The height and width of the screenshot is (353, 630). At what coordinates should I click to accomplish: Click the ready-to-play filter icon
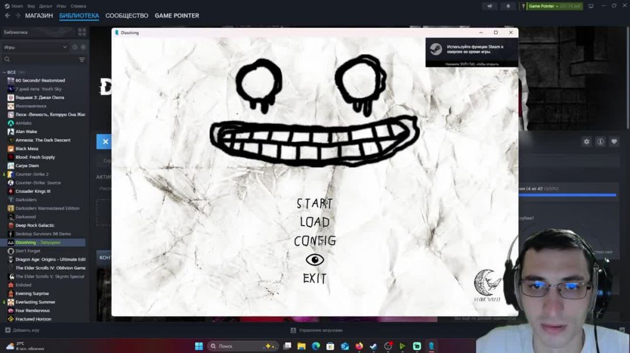pyautogui.click(x=83, y=47)
